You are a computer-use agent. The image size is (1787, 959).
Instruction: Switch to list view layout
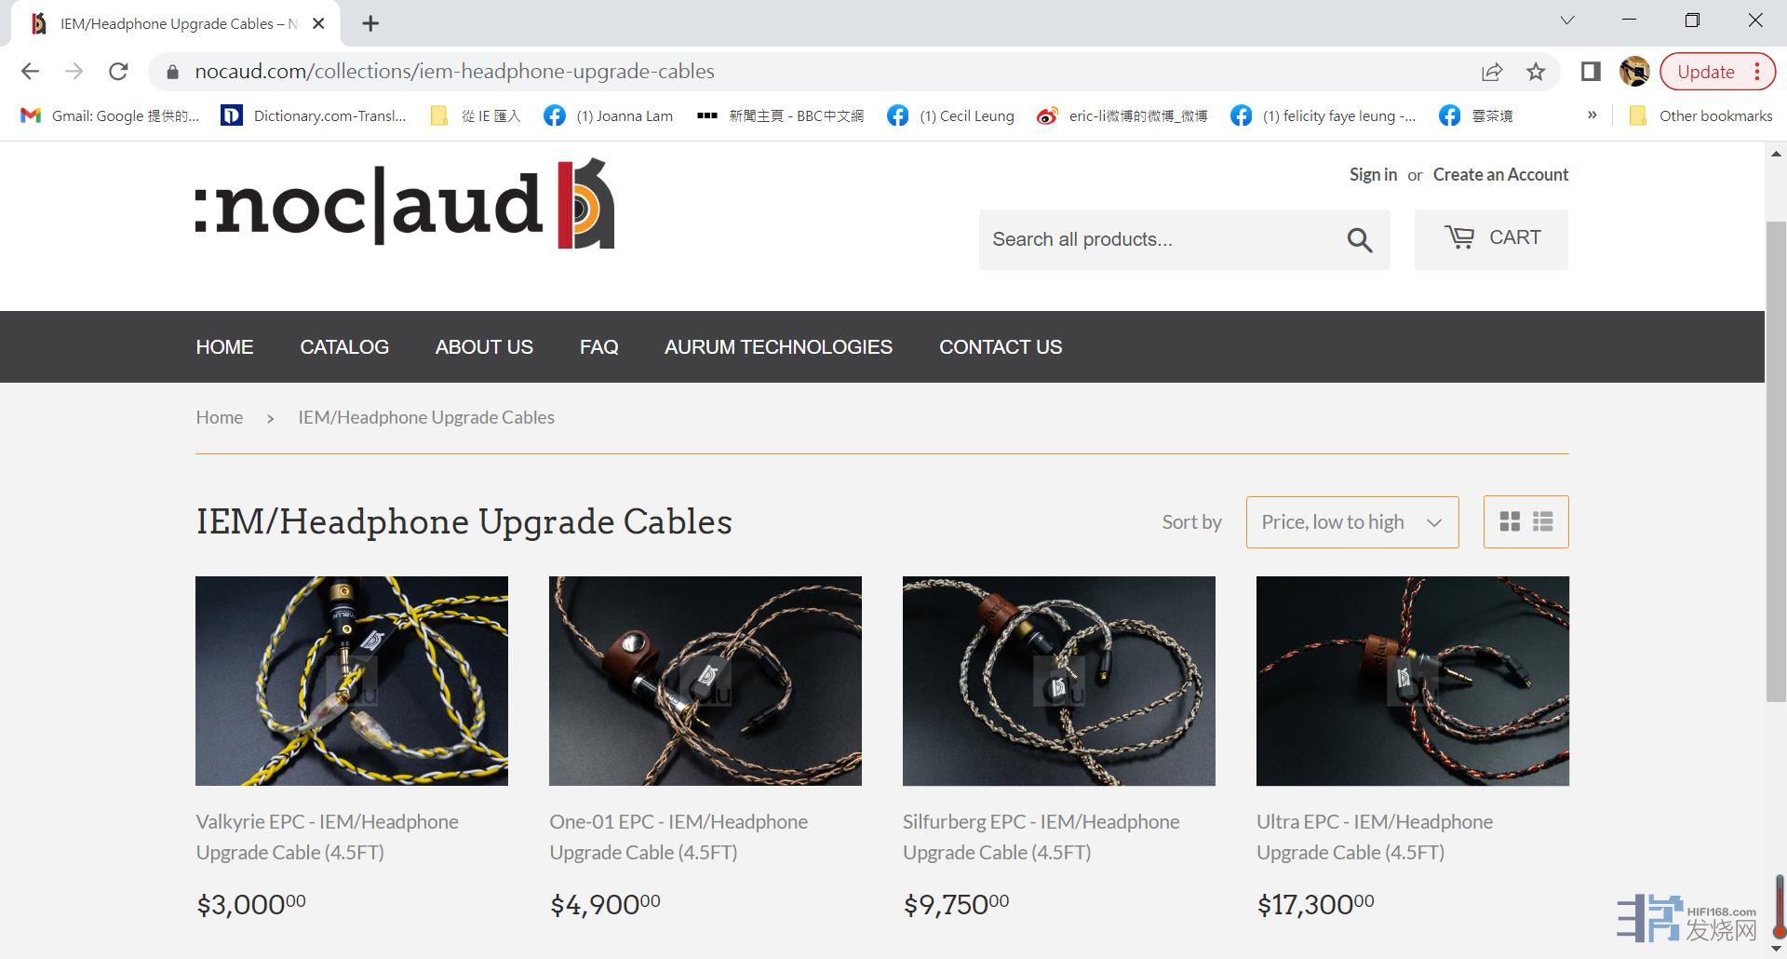point(1542,521)
